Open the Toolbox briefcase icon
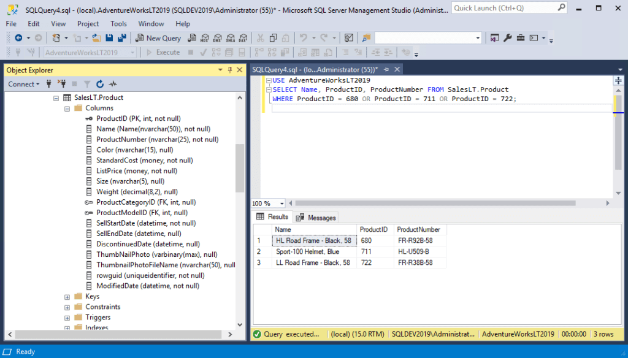 pyautogui.click(x=521, y=37)
